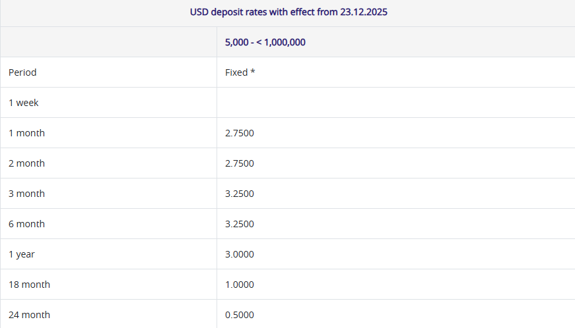Select the 2 month period label

point(26,163)
